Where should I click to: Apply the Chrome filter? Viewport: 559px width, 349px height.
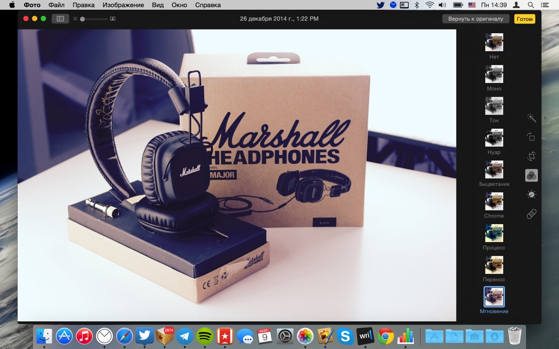click(x=493, y=201)
